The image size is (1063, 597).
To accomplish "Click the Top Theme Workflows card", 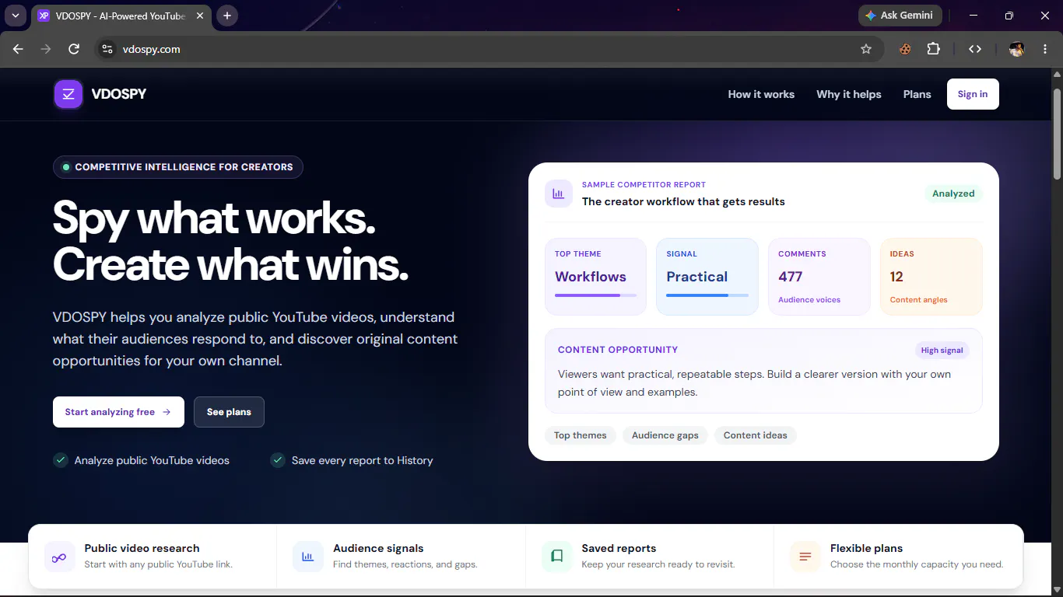I will point(595,277).
